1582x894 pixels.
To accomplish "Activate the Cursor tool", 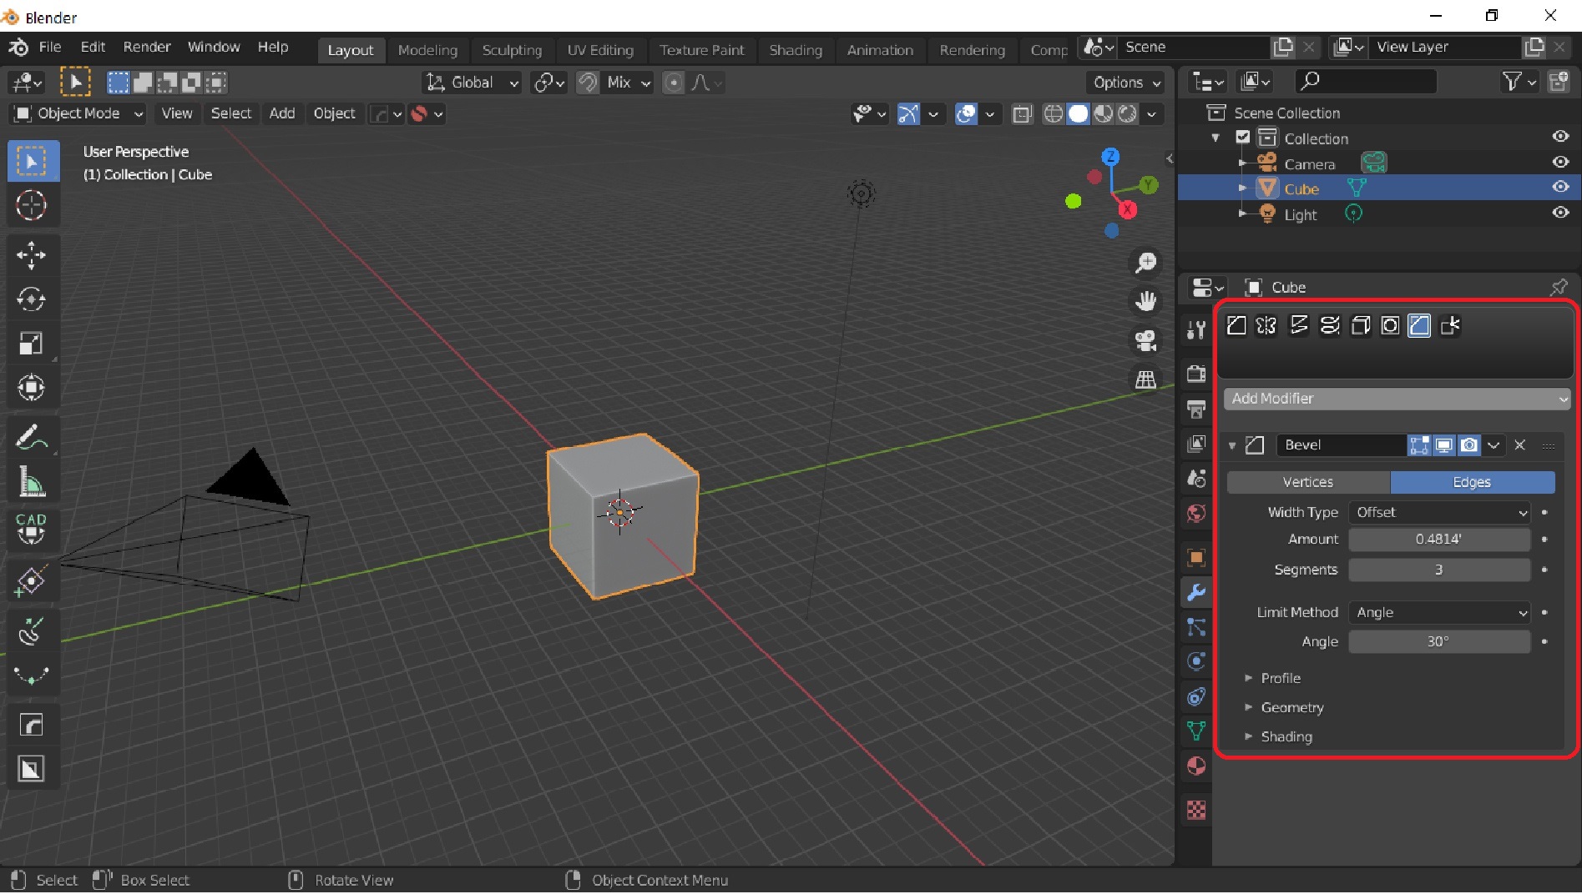I will click(x=31, y=205).
